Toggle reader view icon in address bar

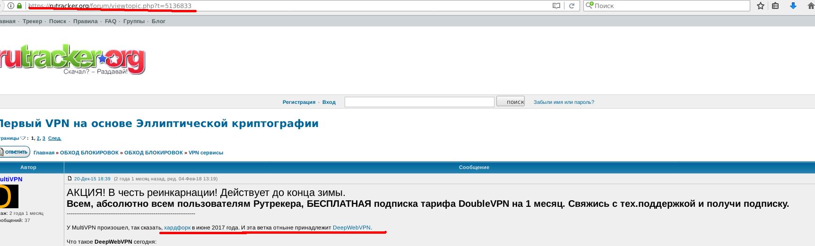(x=556, y=6)
